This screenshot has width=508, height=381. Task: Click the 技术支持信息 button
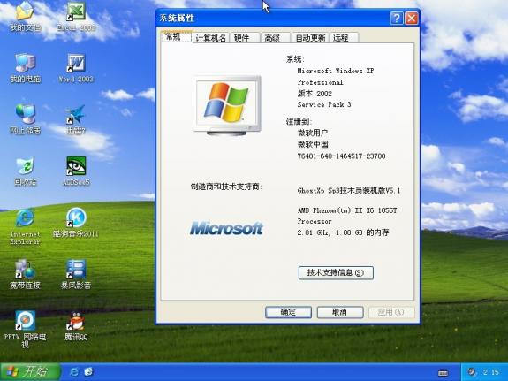pyautogui.click(x=336, y=272)
